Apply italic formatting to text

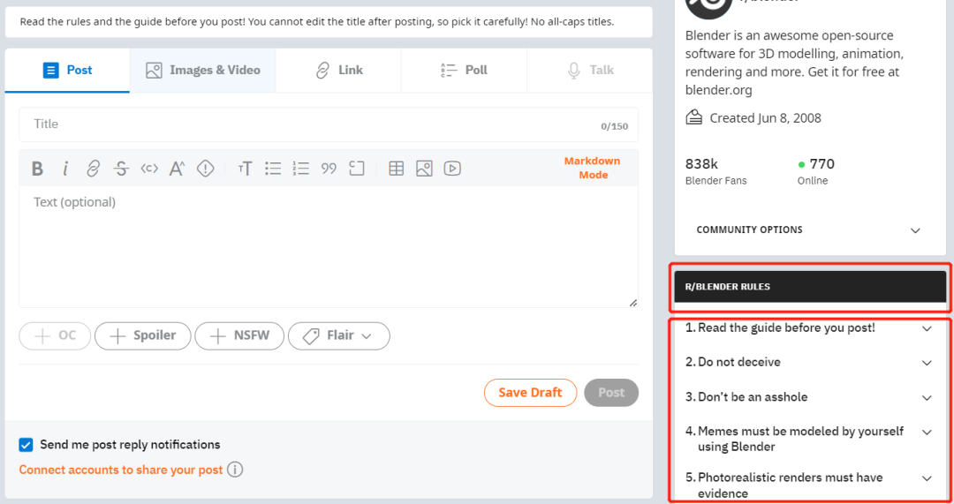coord(64,169)
